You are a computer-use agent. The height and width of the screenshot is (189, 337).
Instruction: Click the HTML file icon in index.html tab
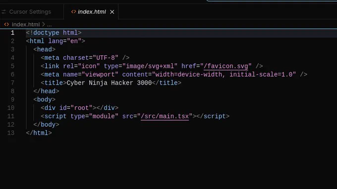[x=73, y=12]
